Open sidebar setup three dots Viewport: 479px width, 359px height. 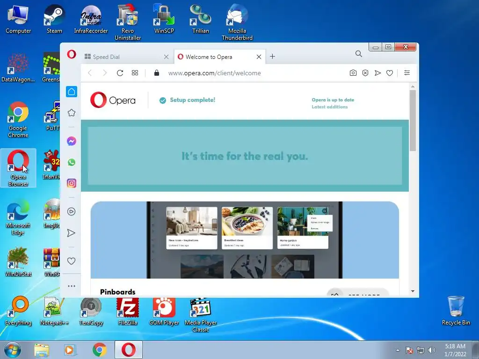pyautogui.click(x=72, y=286)
